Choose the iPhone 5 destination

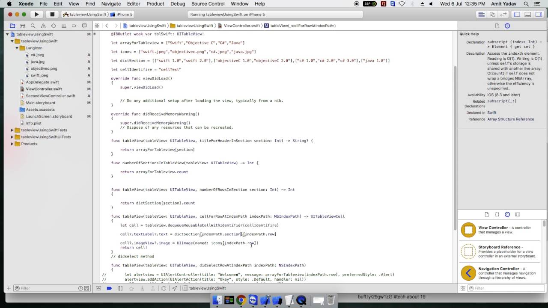[x=122, y=14]
